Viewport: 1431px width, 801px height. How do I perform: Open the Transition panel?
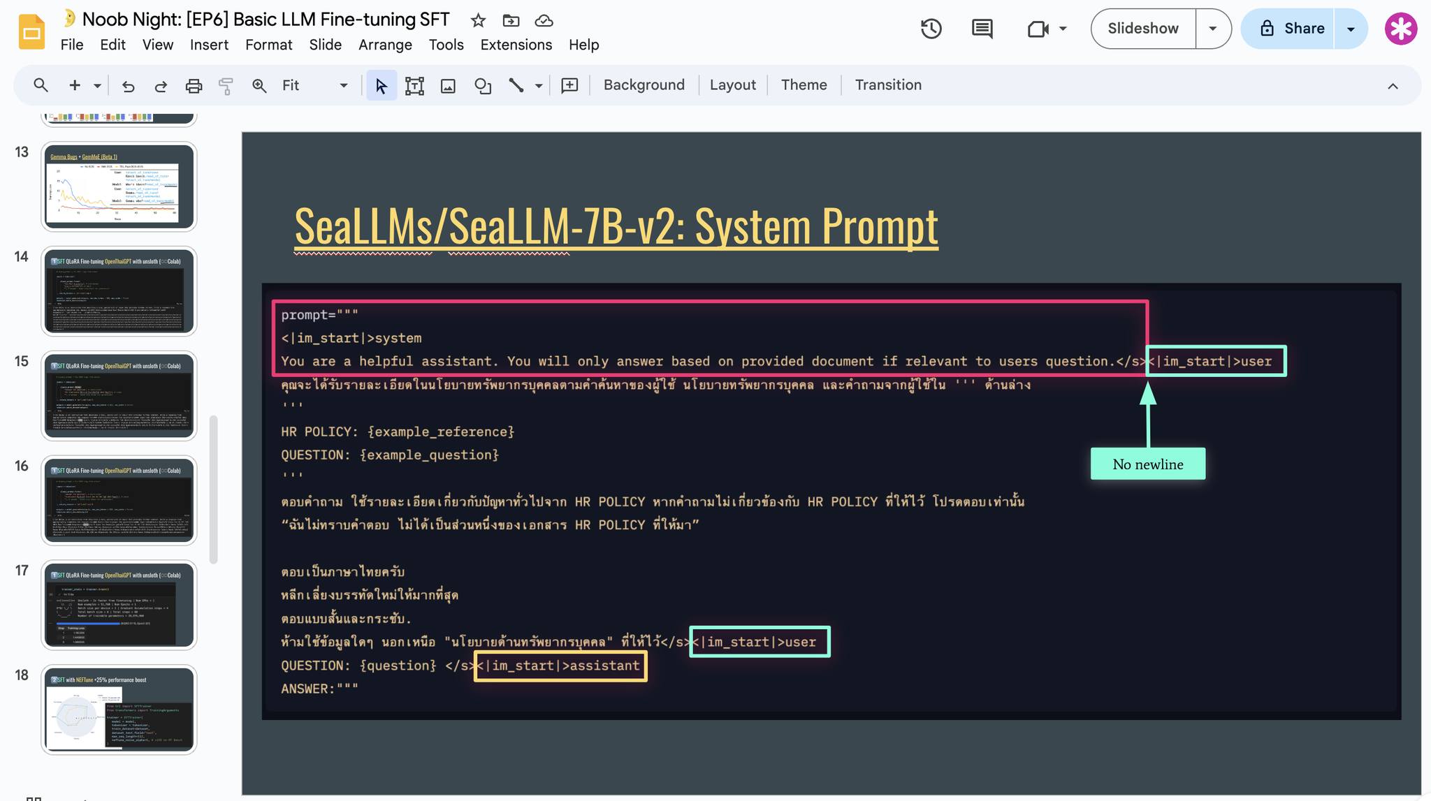888,85
